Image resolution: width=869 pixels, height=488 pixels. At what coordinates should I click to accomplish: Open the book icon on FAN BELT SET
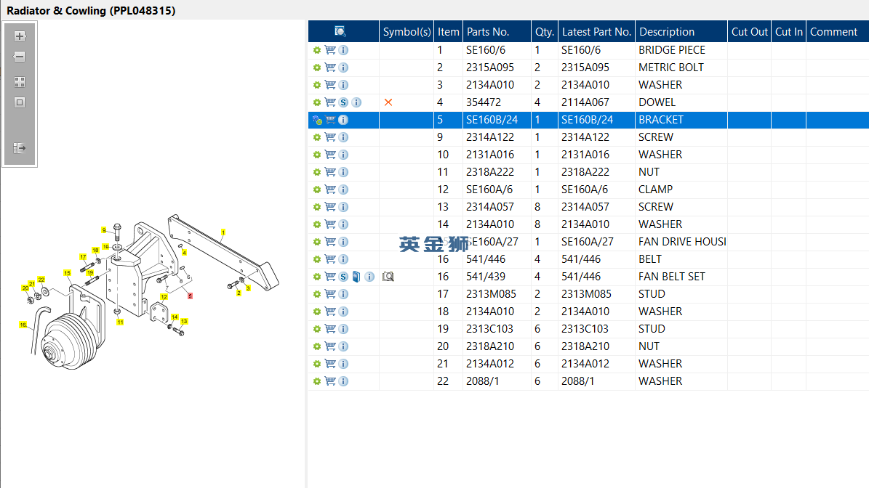356,277
